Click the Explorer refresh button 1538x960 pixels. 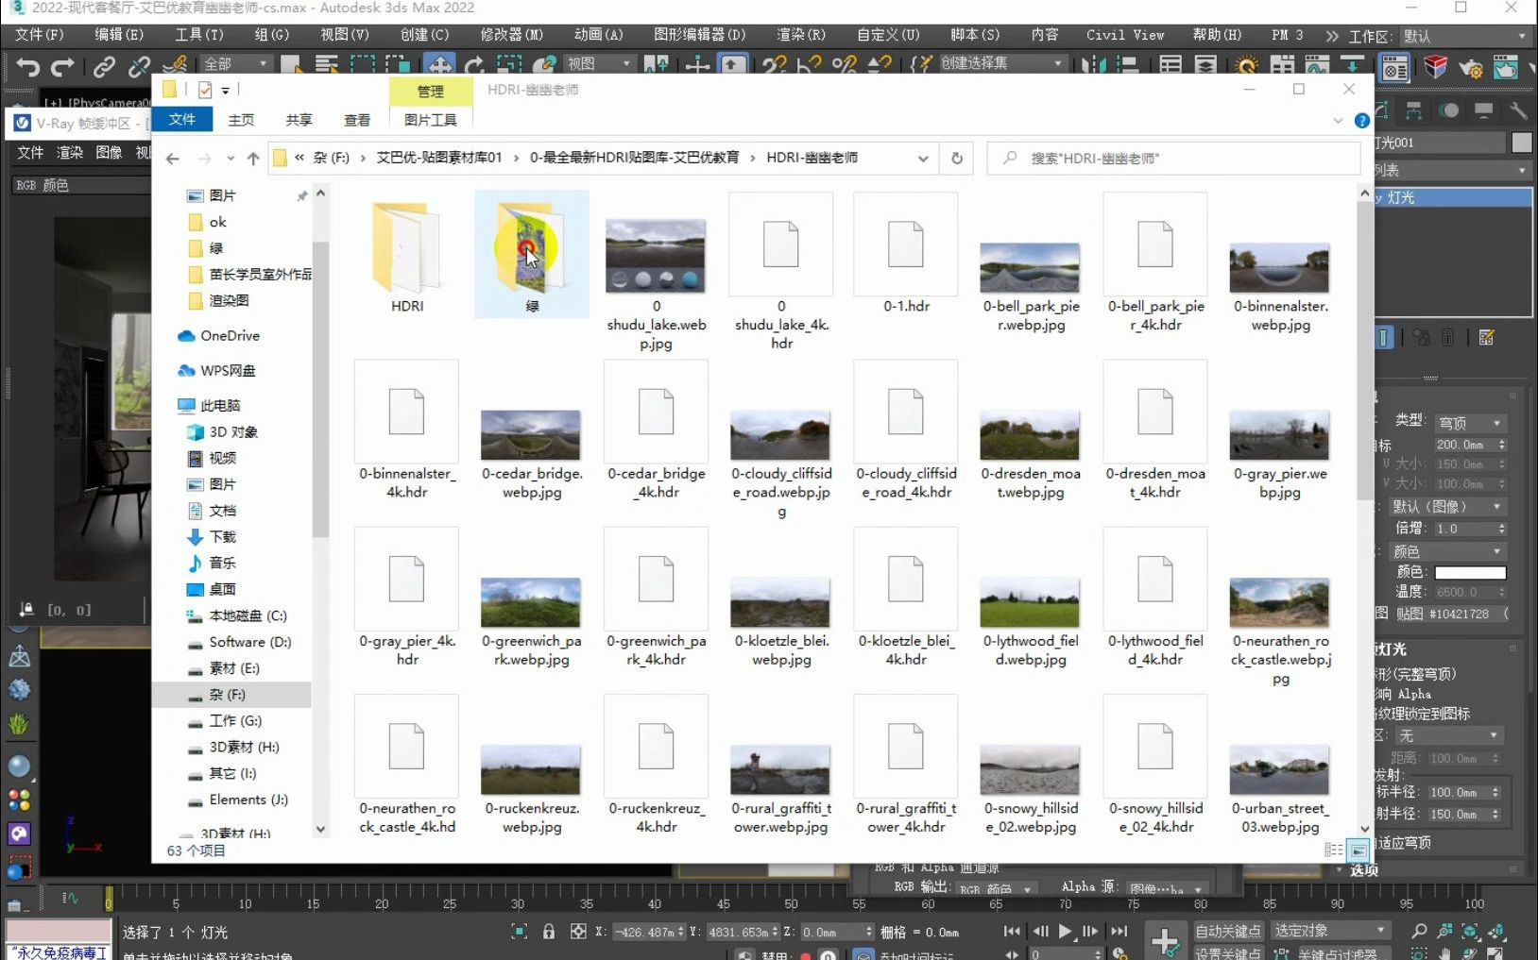pyautogui.click(x=956, y=158)
